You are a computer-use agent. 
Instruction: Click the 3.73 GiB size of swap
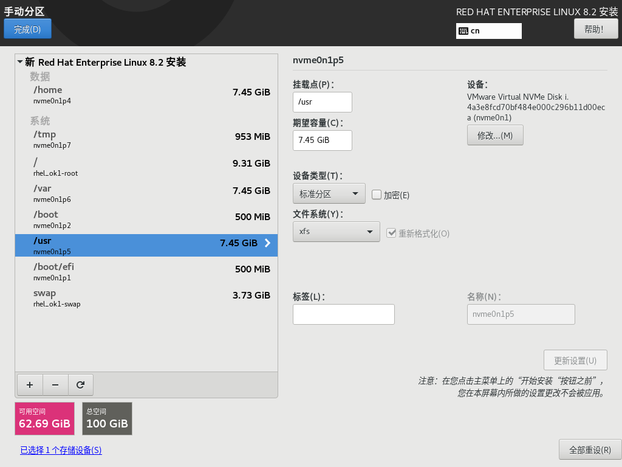(251, 295)
